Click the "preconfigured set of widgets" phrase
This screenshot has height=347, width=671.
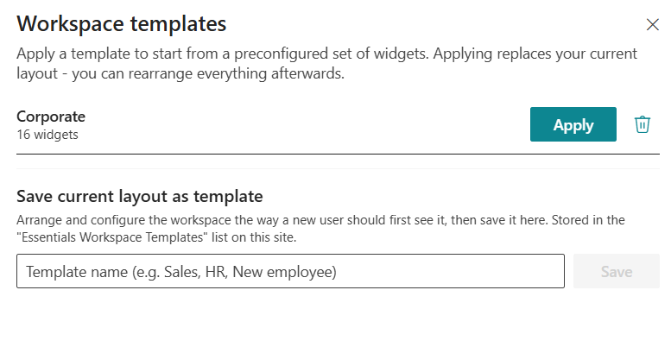coord(332,54)
